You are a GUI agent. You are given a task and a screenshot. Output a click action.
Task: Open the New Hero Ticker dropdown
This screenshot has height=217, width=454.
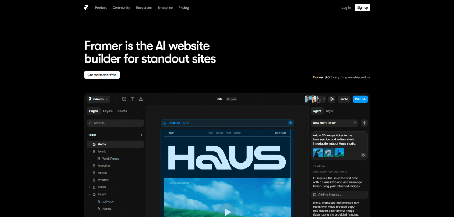[x=334, y=123]
